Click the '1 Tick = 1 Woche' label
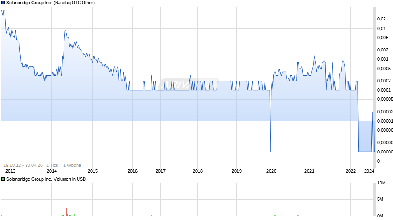Image resolution: width=393 pixels, height=220 pixels. pos(64,165)
